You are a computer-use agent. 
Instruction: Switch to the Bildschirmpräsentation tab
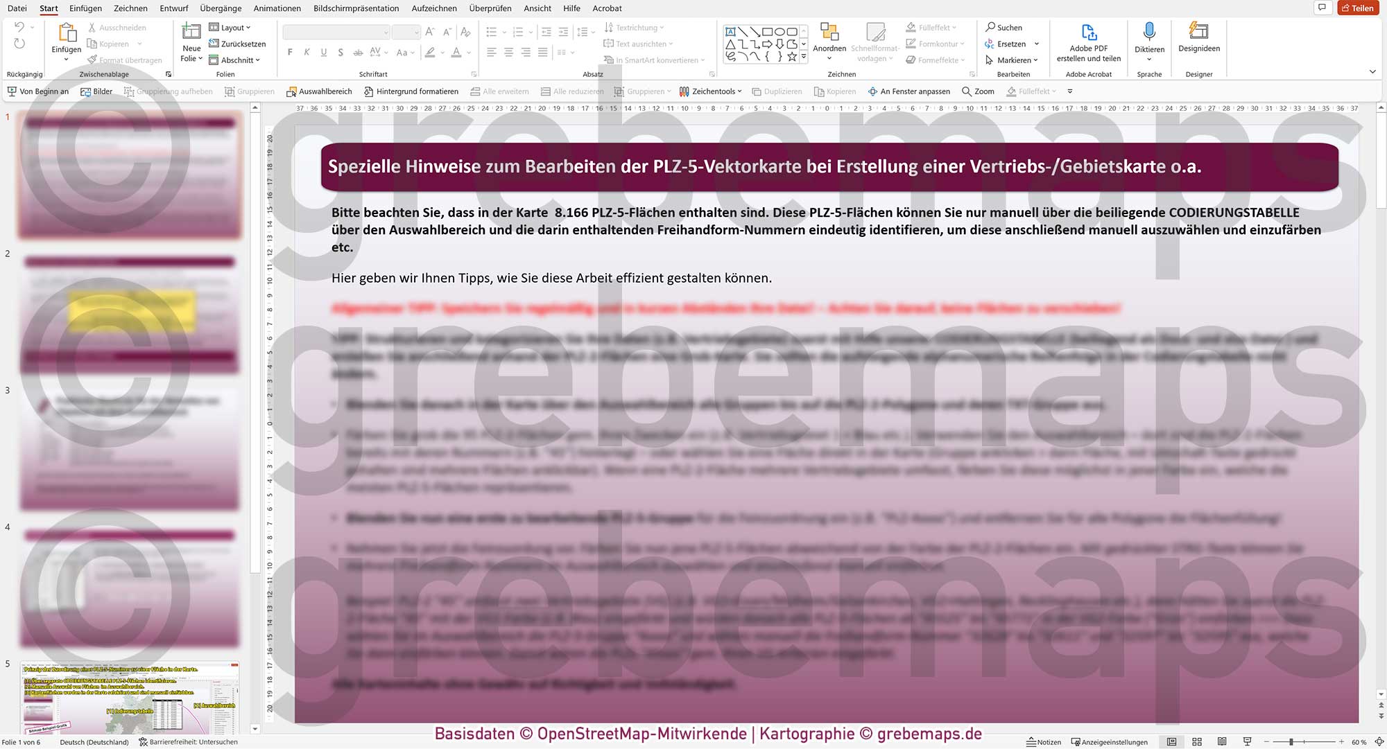pos(356,8)
